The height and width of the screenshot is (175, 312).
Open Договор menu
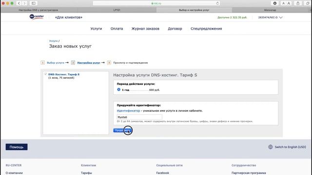coord(175,29)
